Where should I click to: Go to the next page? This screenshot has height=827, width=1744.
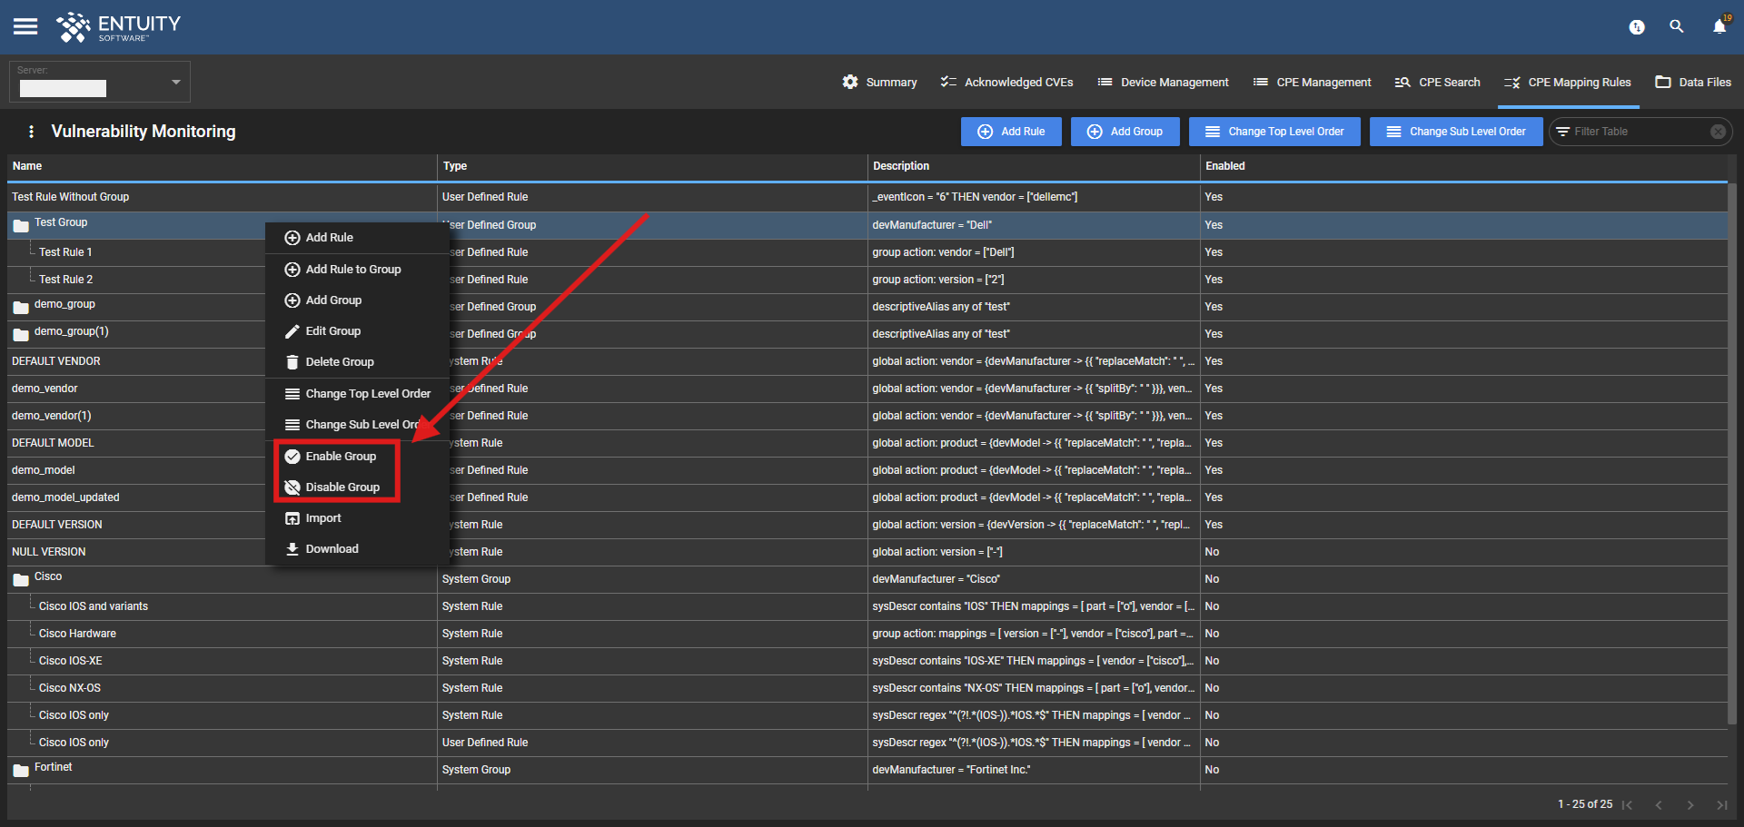(1690, 804)
